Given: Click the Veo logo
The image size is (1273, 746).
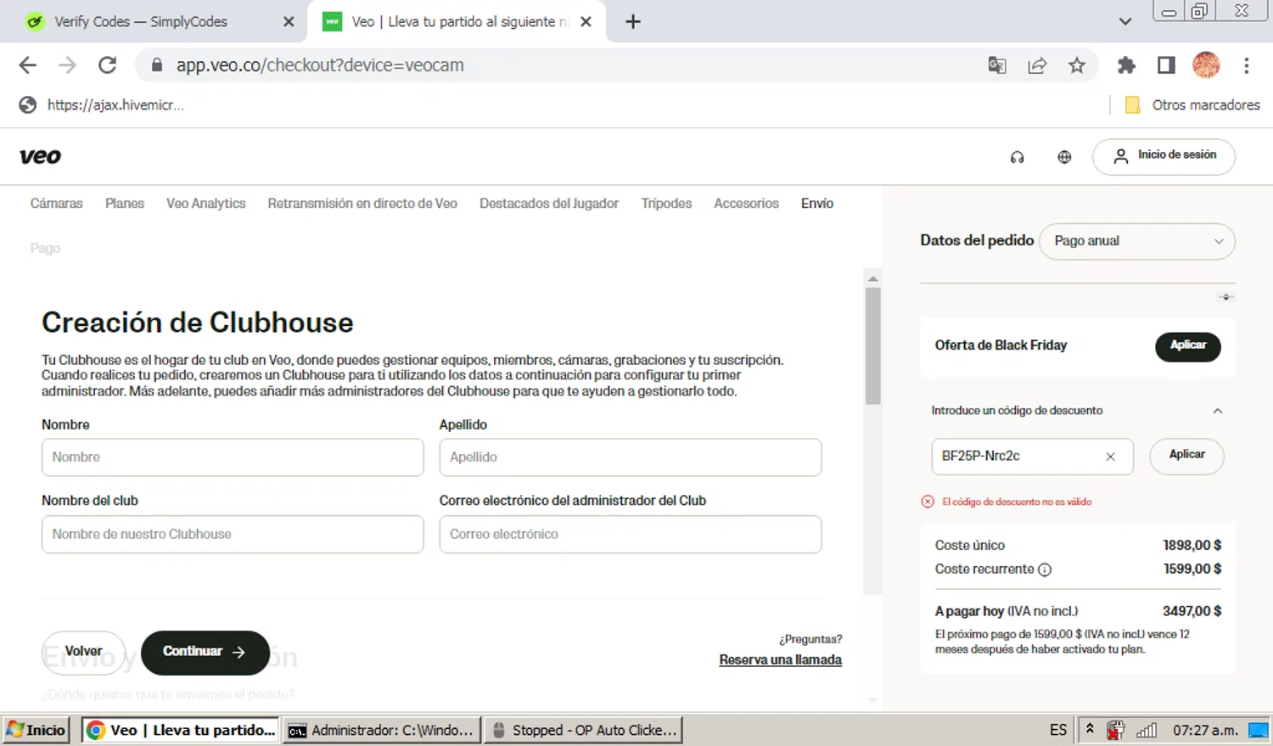Looking at the screenshot, I should 41,156.
